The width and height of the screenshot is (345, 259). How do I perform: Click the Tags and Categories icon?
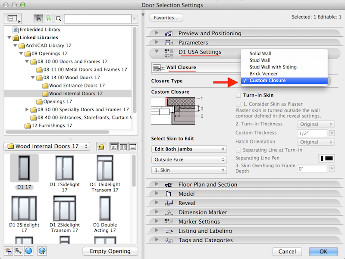click(169, 240)
